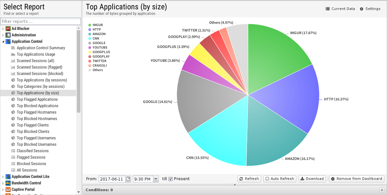Open Top Flagged Clients report
Viewport: 387px width, 195px height.
coord(33,125)
